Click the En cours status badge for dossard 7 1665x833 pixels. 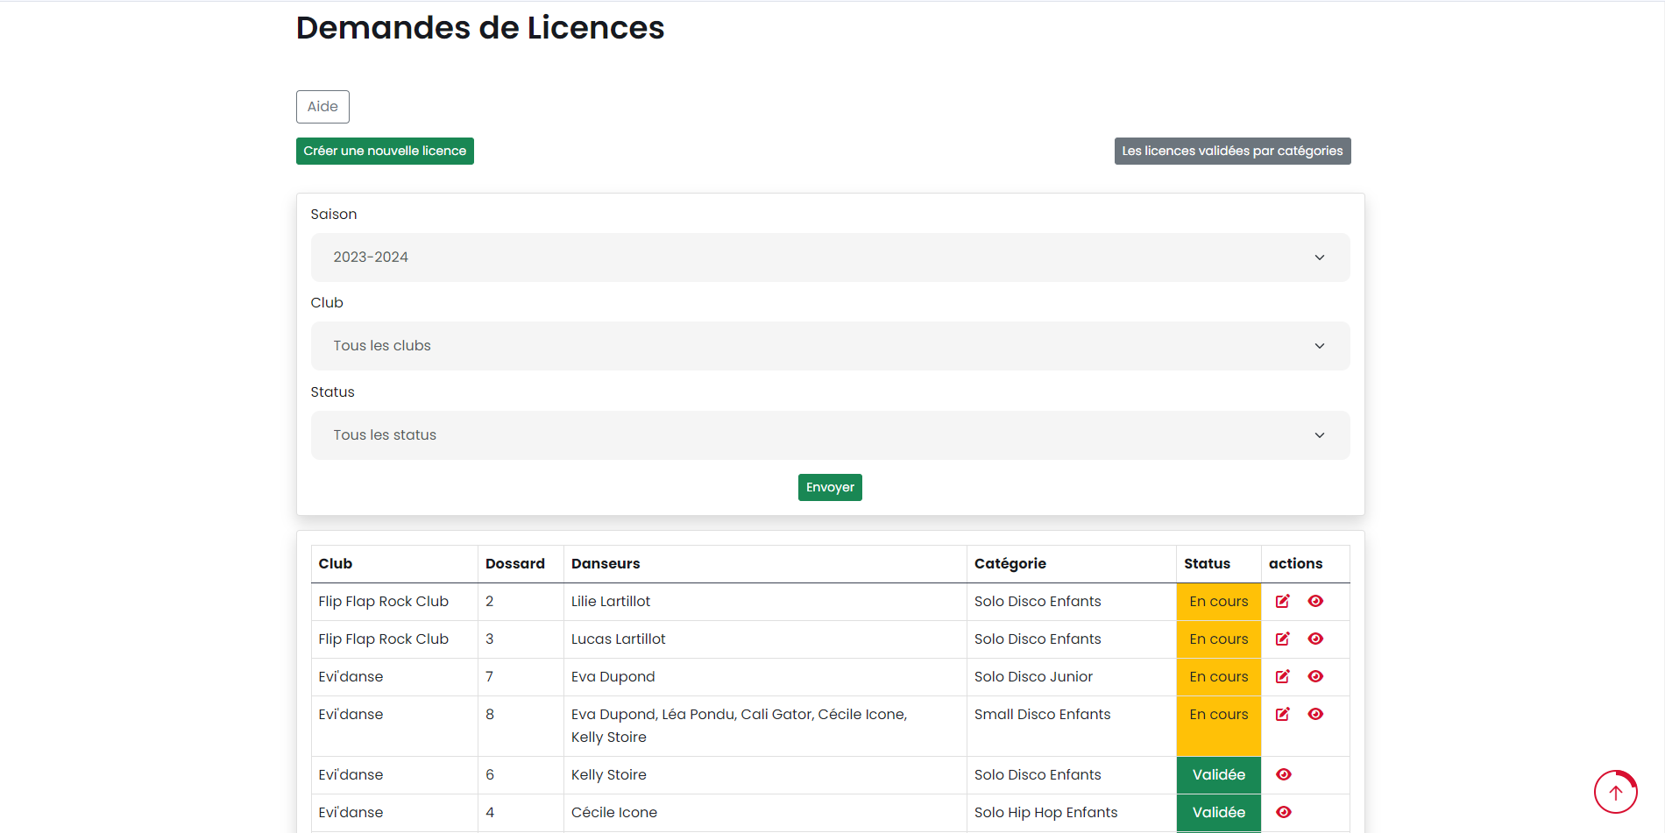click(1218, 676)
